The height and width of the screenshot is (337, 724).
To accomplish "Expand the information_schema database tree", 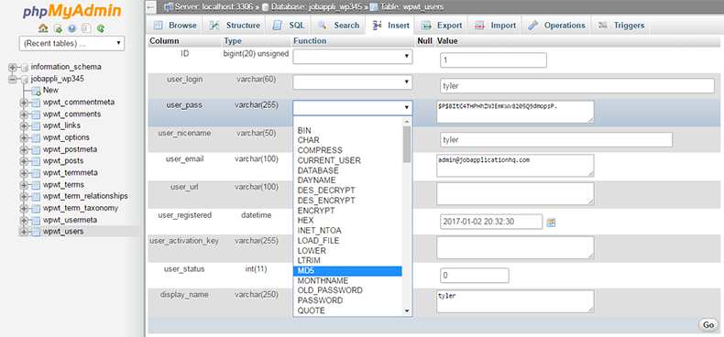I will (x=13, y=67).
